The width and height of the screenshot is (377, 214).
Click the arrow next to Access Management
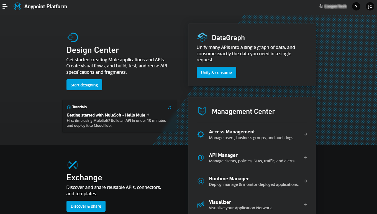(x=305, y=134)
